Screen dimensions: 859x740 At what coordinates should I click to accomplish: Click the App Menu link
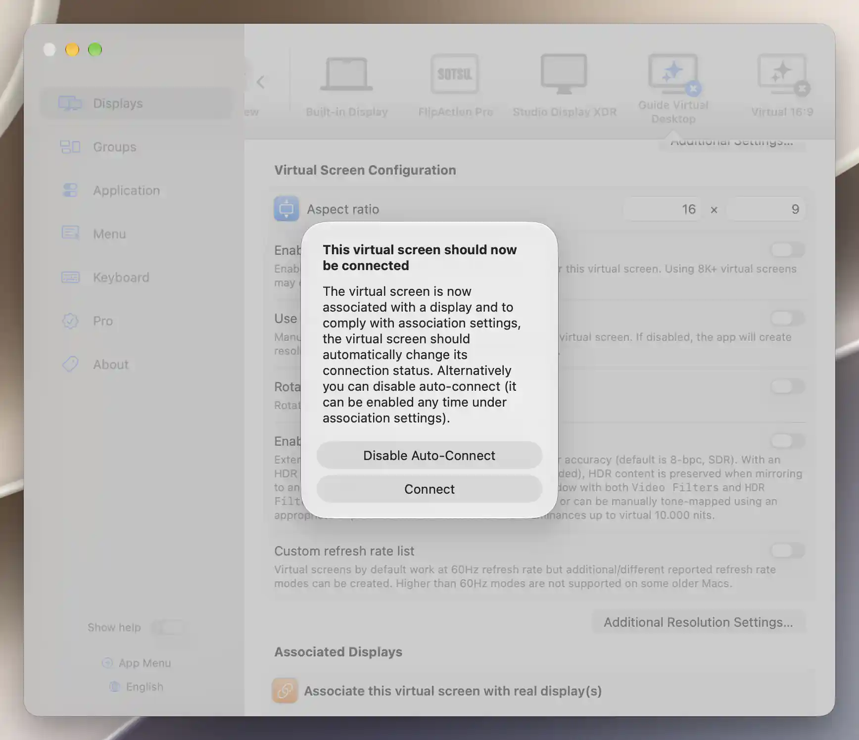point(144,663)
